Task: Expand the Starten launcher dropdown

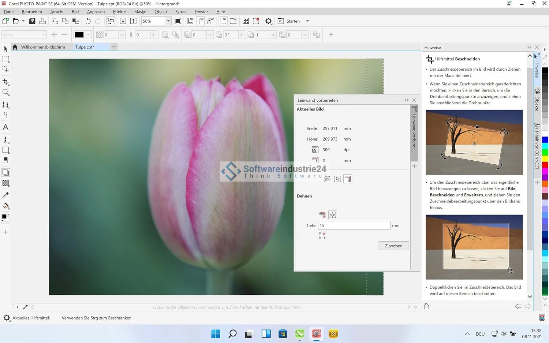Action: point(307,21)
